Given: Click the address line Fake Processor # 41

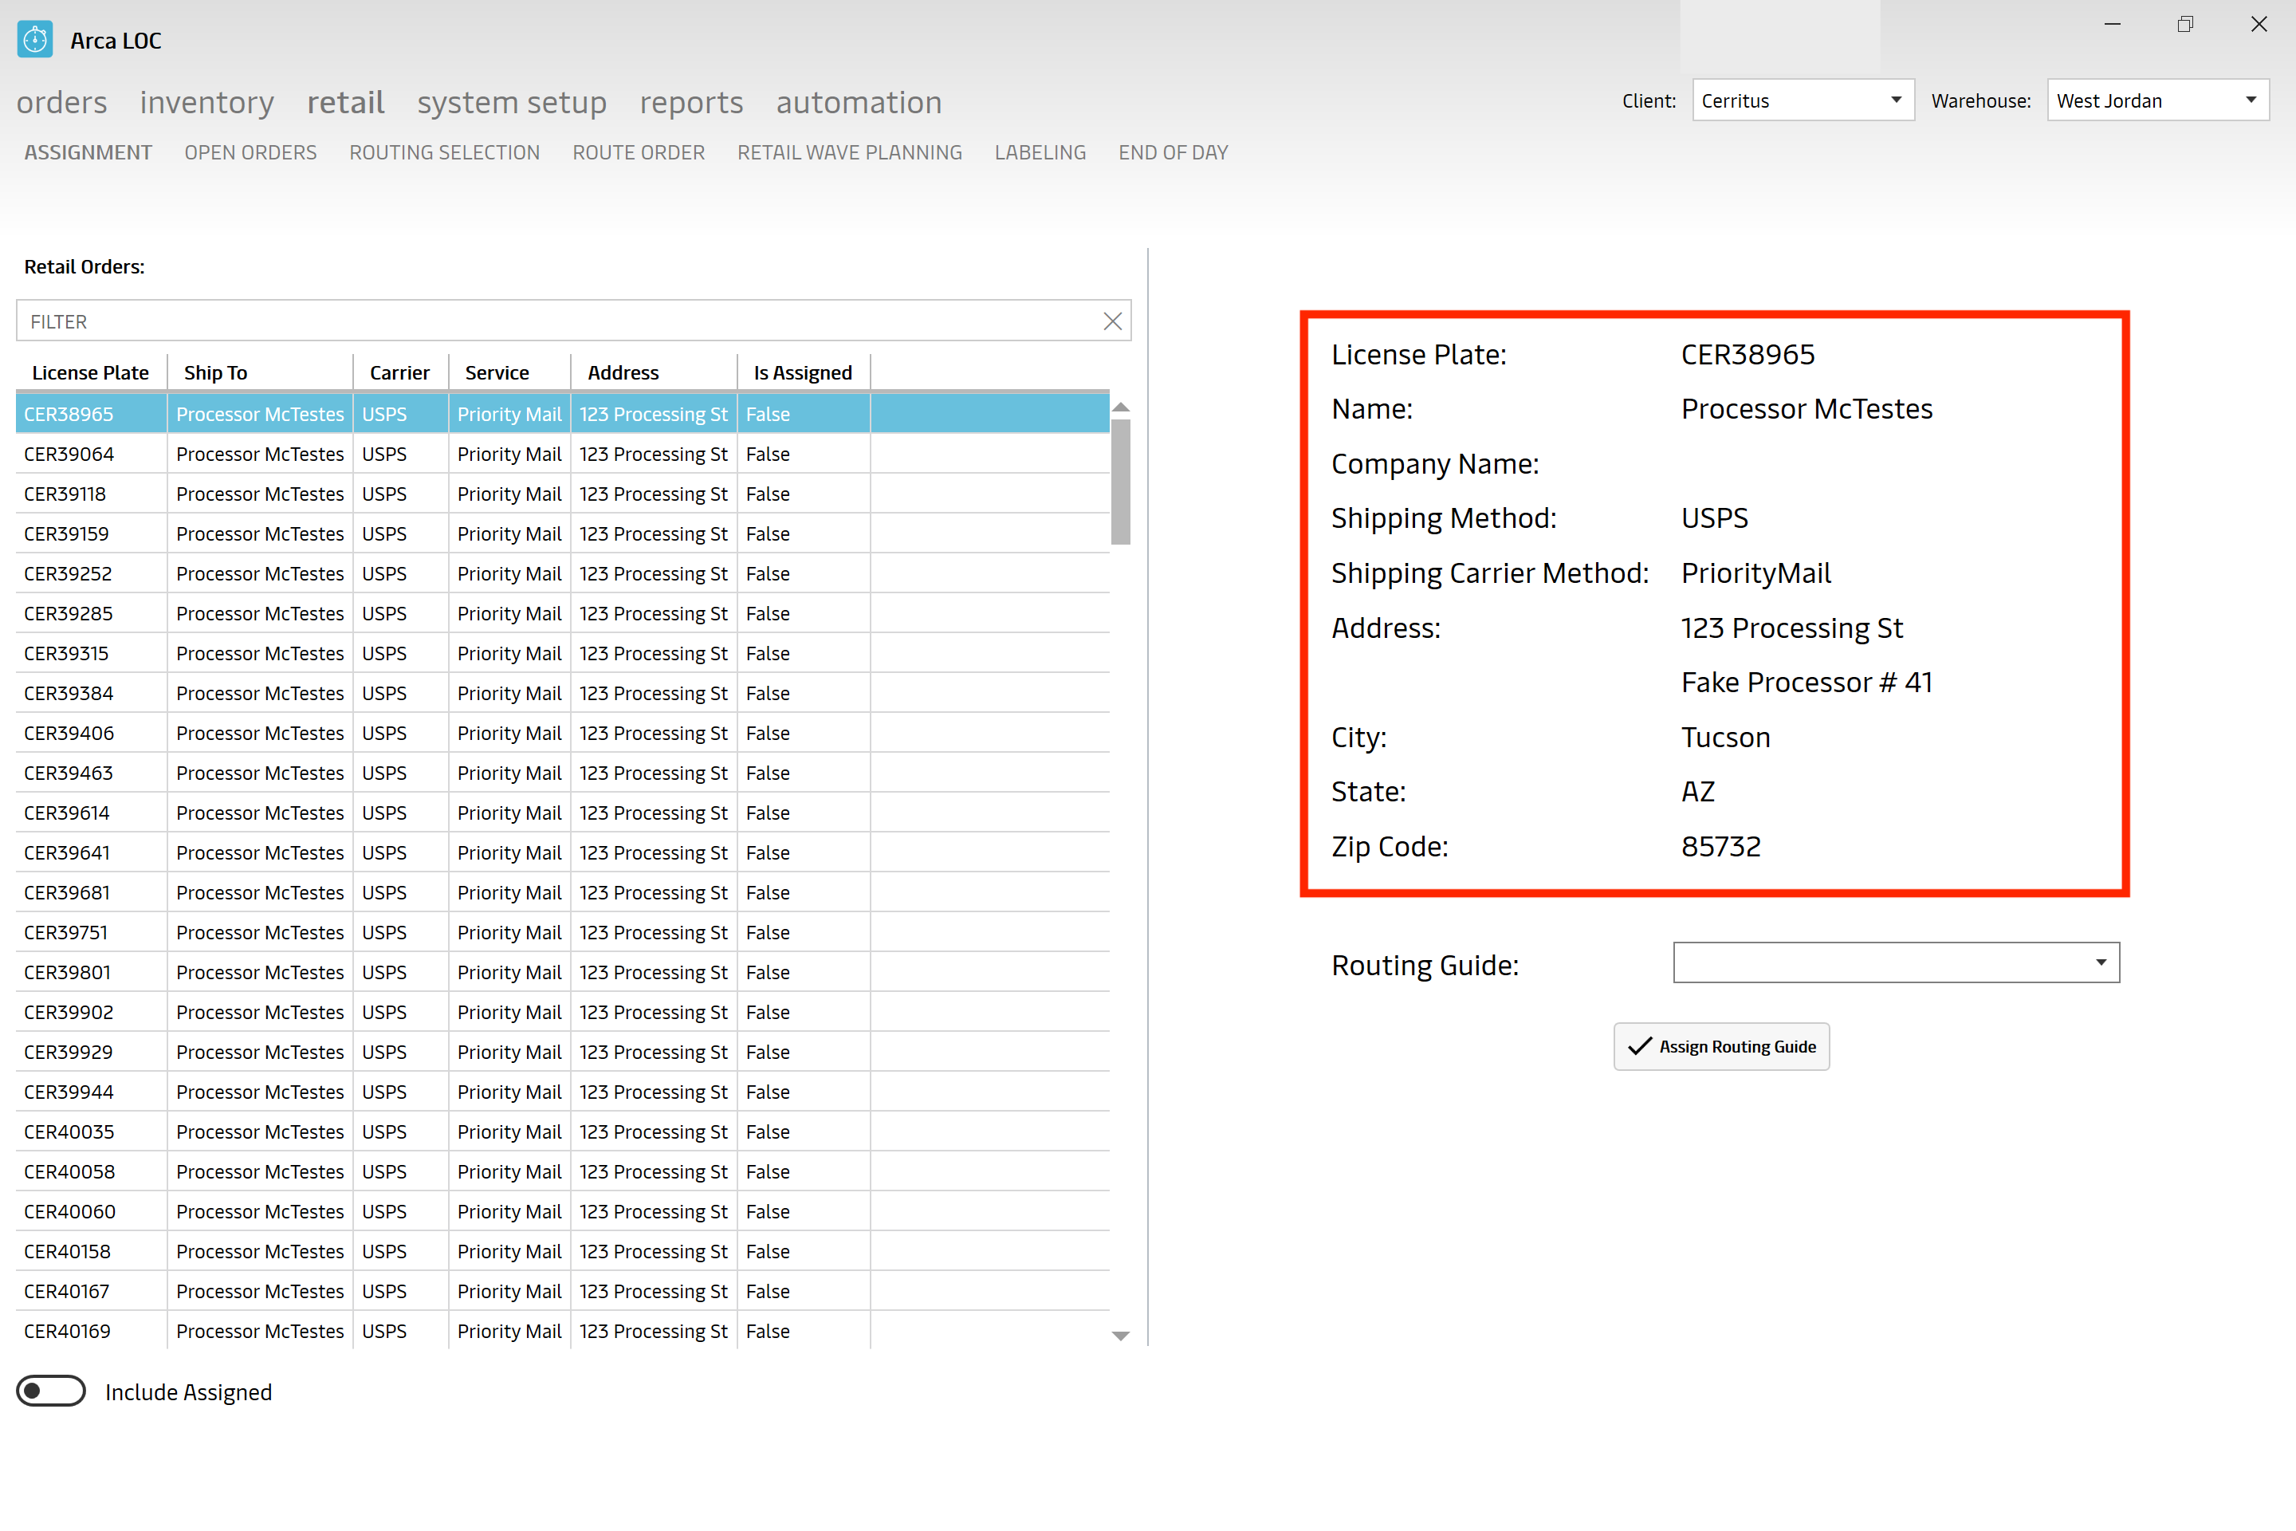Looking at the screenshot, I should coord(1807,683).
